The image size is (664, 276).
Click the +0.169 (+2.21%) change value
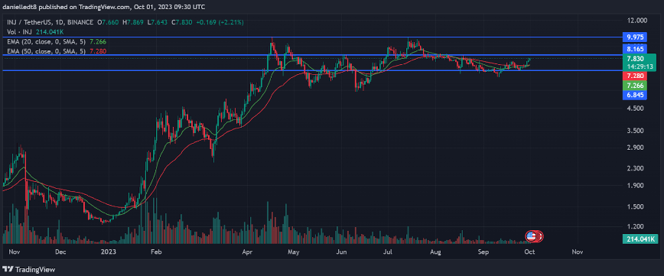[x=220, y=22]
